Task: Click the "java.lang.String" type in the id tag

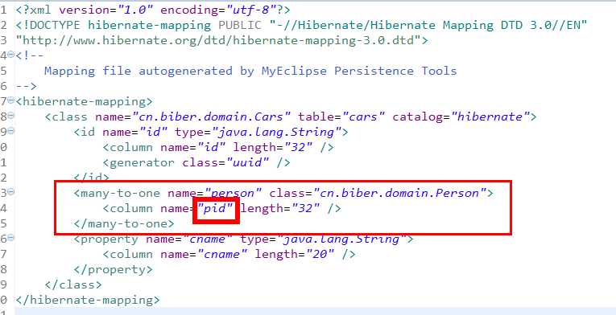Action: [276, 133]
